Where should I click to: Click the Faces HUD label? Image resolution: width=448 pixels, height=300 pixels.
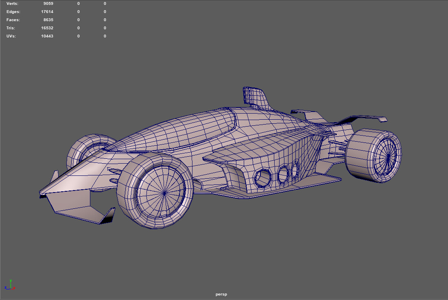[13, 20]
